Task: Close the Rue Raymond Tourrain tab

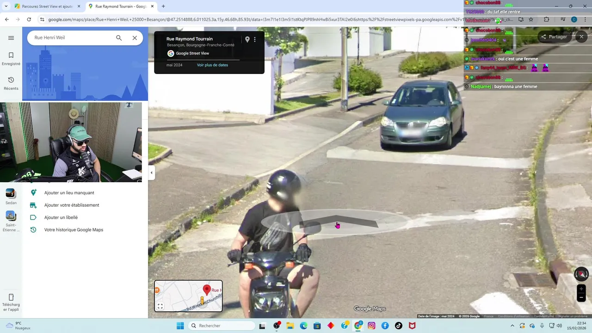Action: coord(153,6)
